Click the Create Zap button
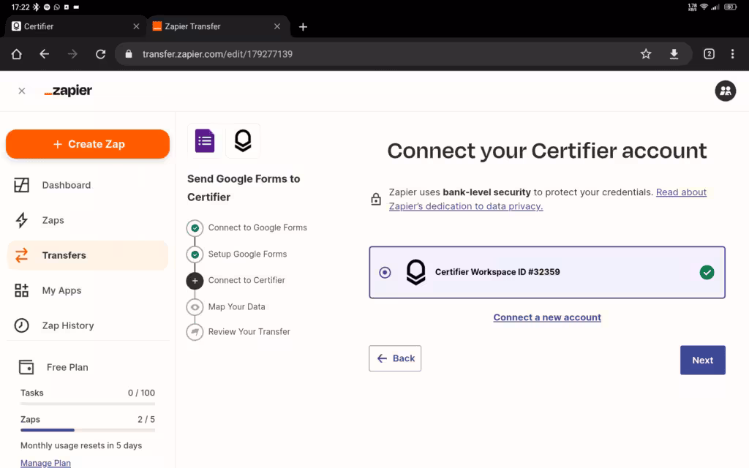749x468 pixels. (88, 144)
